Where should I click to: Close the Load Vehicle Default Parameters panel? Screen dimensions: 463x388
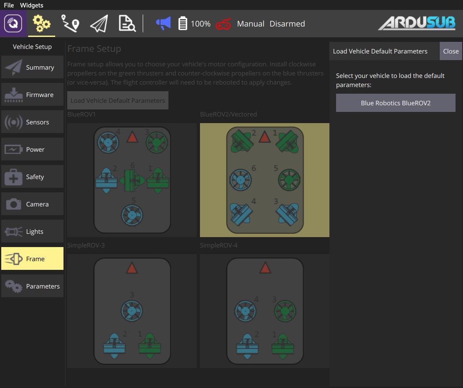[x=451, y=51]
